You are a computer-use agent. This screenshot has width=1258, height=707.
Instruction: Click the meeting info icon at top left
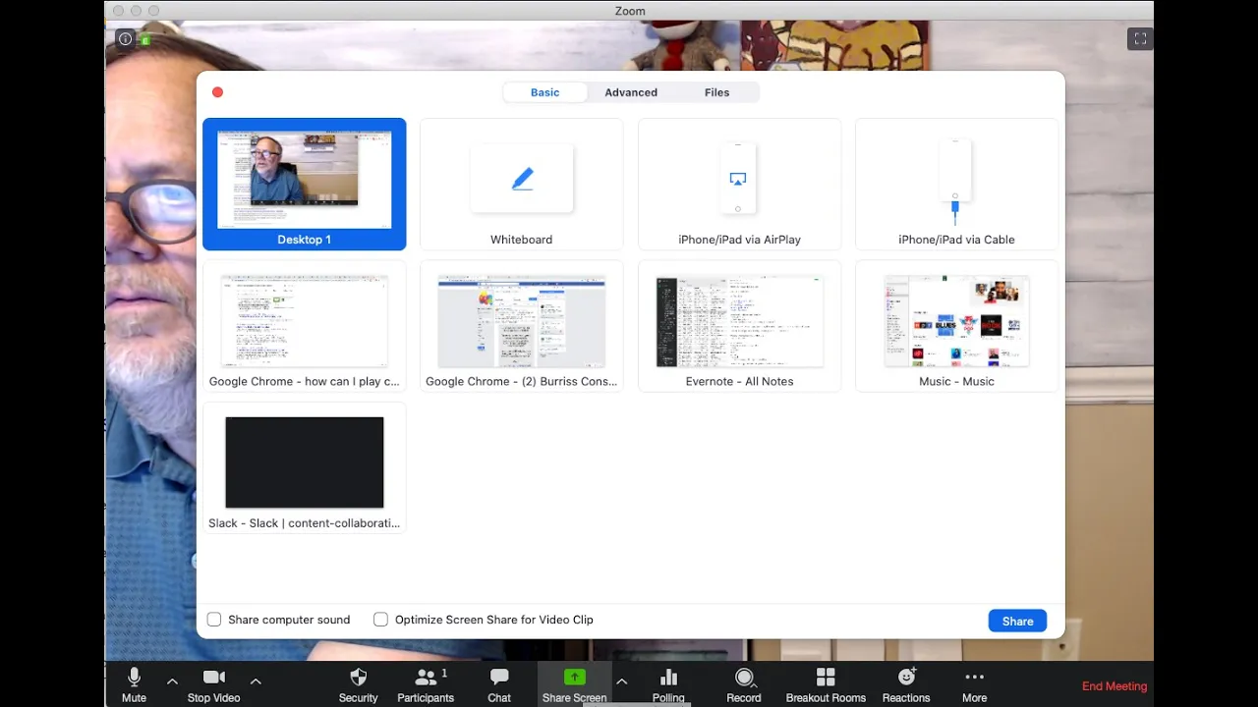[125, 39]
